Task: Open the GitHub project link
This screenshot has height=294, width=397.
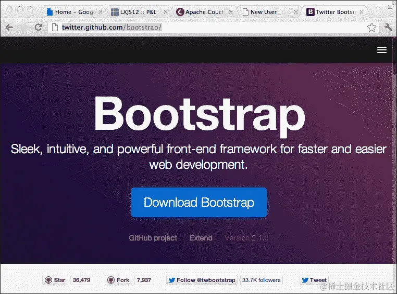Action: tap(153, 238)
